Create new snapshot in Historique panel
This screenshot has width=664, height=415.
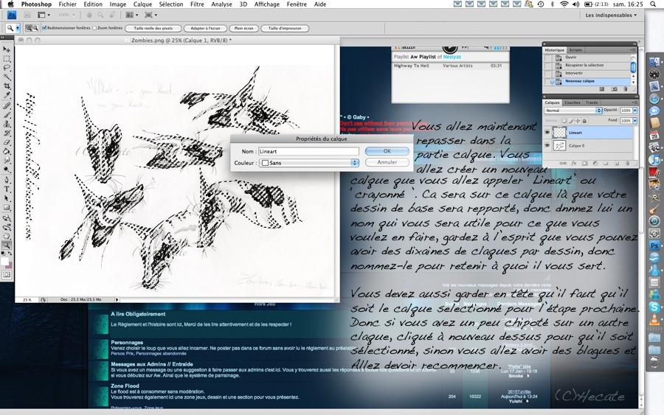pos(614,89)
